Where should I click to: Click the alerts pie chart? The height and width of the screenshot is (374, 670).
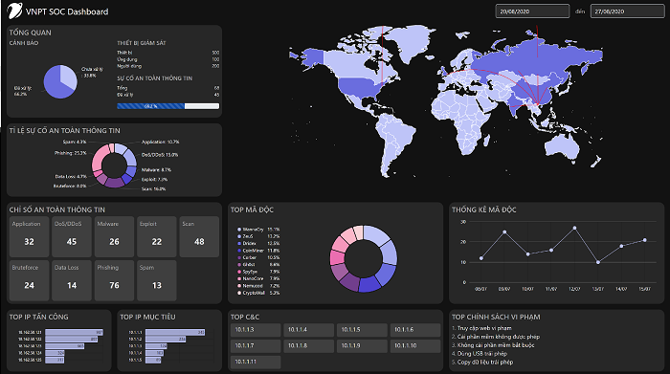coord(60,81)
